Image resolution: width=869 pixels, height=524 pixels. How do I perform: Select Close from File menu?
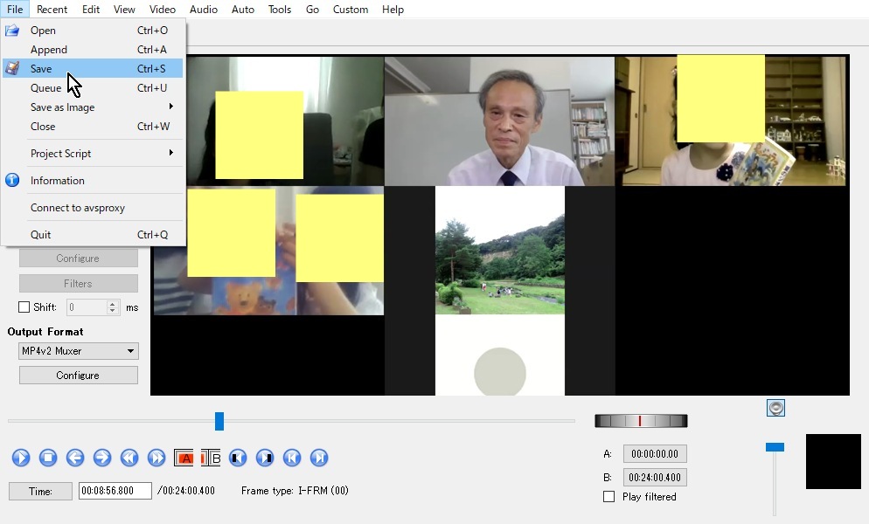coord(93,127)
